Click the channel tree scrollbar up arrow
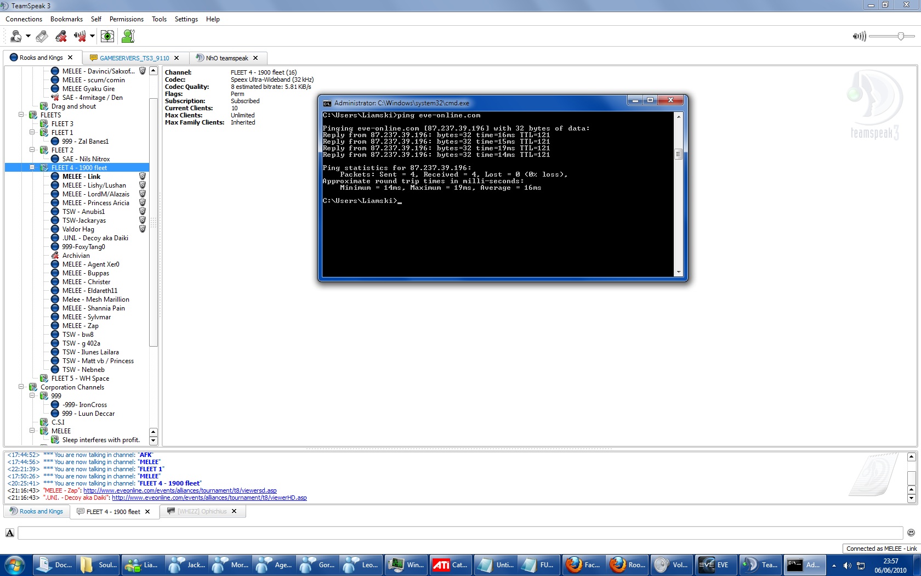 (153, 71)
